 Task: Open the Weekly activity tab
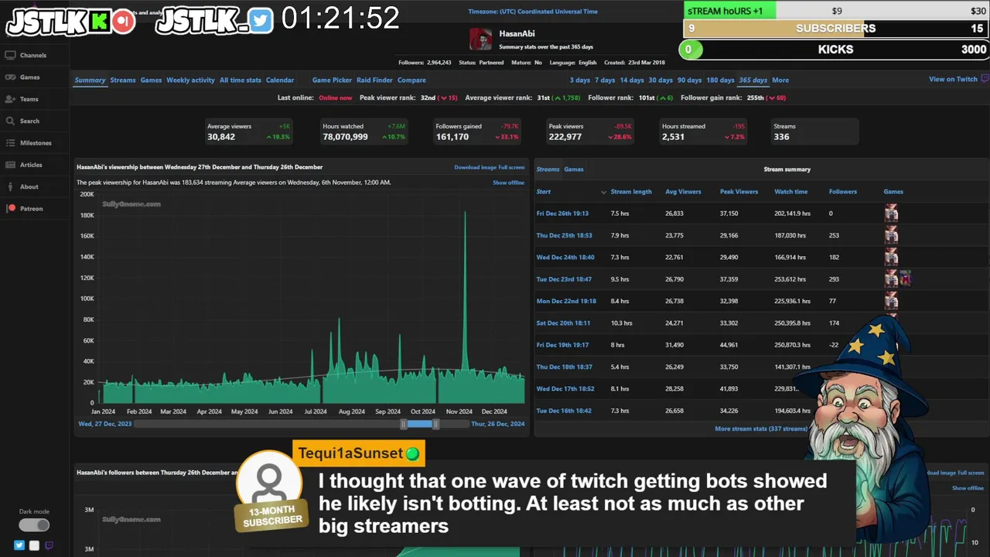[x=190, y=80]
